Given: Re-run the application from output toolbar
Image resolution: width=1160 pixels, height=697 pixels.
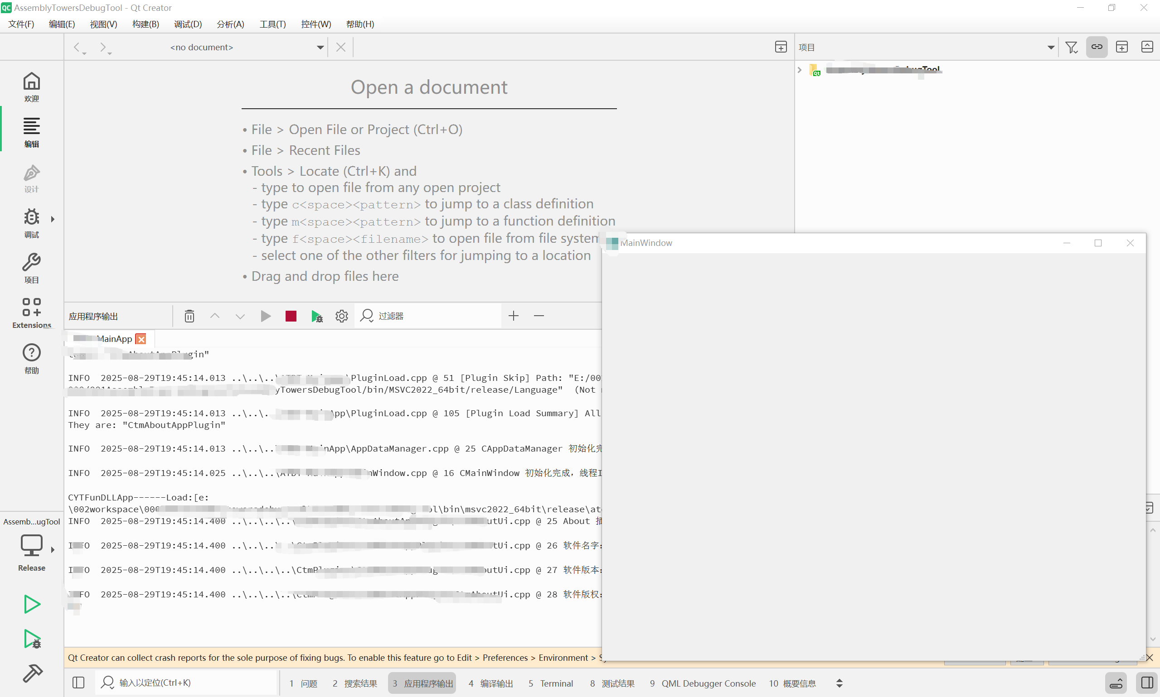Looking at the screenshot, I should pyautogui.click(x=266, y=316).
